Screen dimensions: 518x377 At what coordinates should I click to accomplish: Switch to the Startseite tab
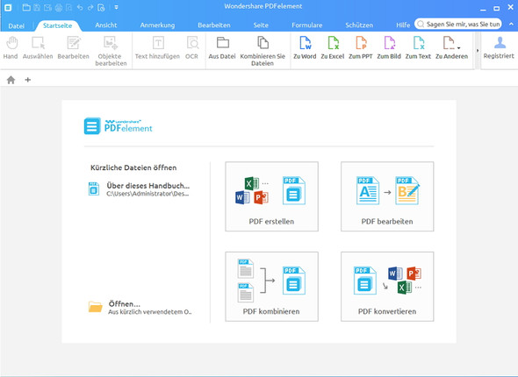coord(57,25)
